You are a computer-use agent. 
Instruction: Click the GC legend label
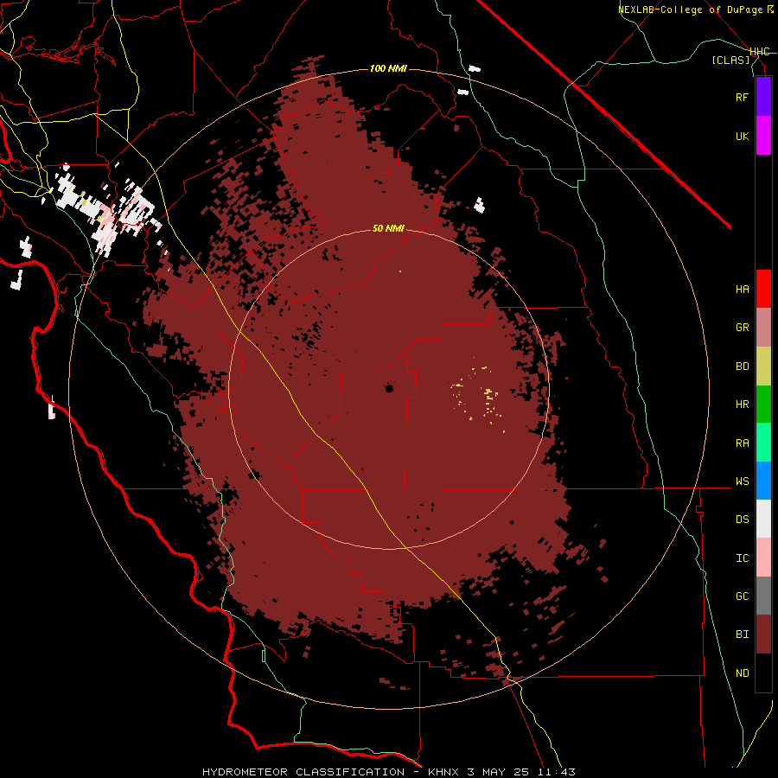coord(742,596)
